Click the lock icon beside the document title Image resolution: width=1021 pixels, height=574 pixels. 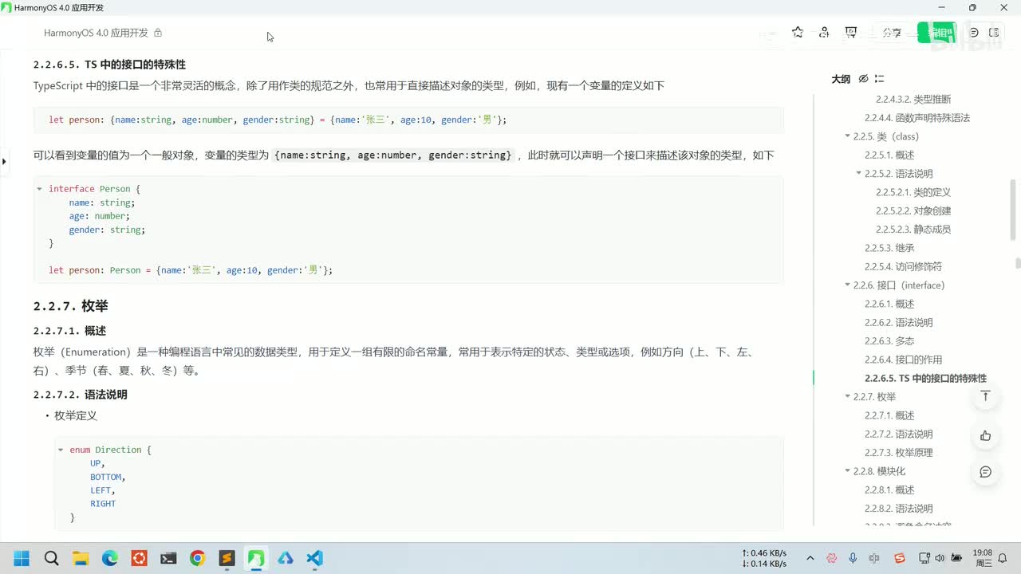pos(158,33)
